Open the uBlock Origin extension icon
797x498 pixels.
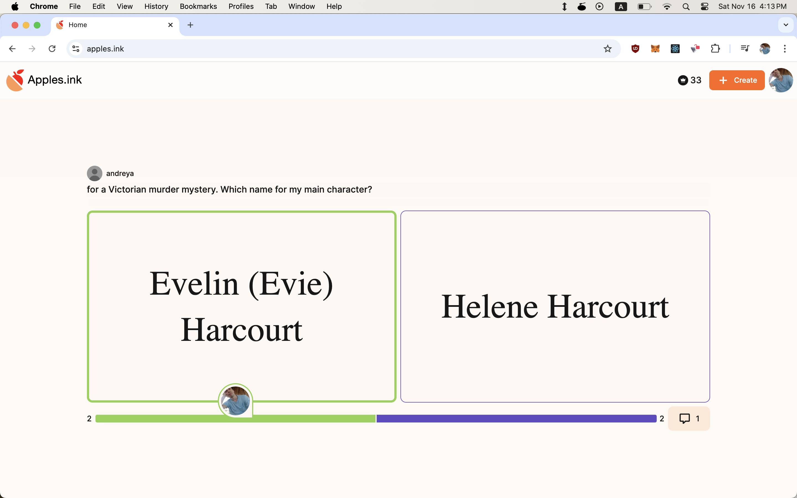tap(635, 49)
